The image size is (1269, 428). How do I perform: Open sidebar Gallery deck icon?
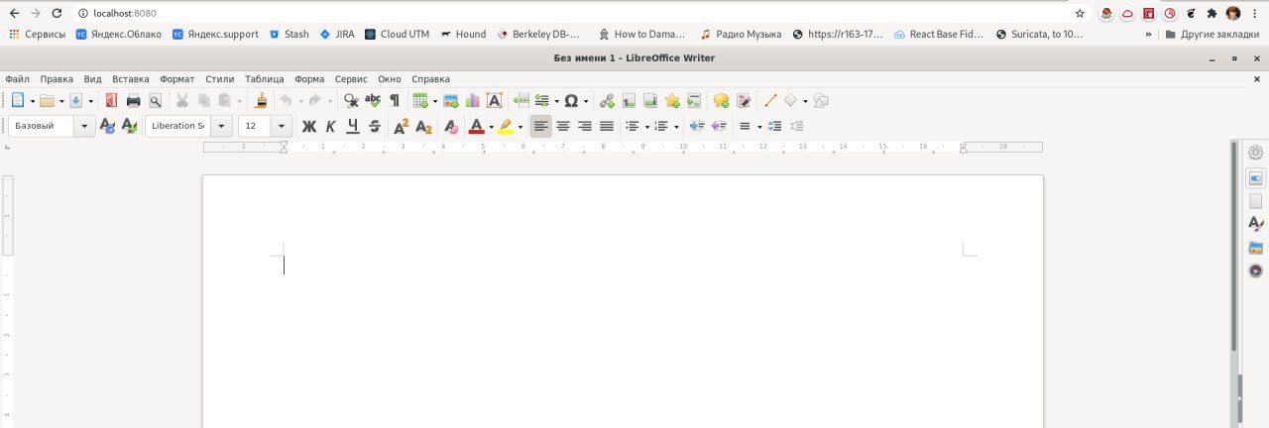pos(1255,248)
